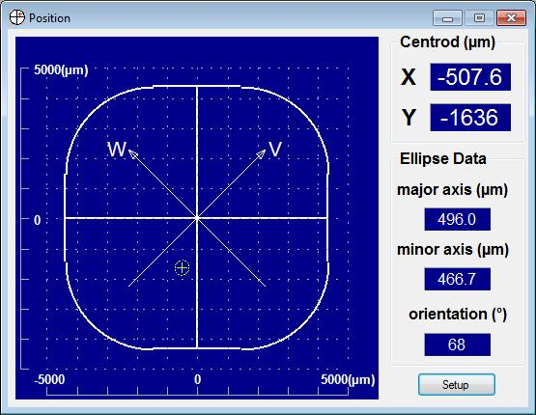This screenshot has width=536, height=415.
Task: Maximize the Position window
Action: [479, 18]
